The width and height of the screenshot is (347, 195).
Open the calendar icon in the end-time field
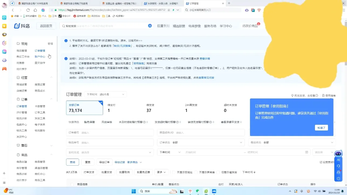pos(307,152)
